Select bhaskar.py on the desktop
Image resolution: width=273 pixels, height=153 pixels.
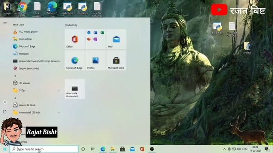coord(82,8)
